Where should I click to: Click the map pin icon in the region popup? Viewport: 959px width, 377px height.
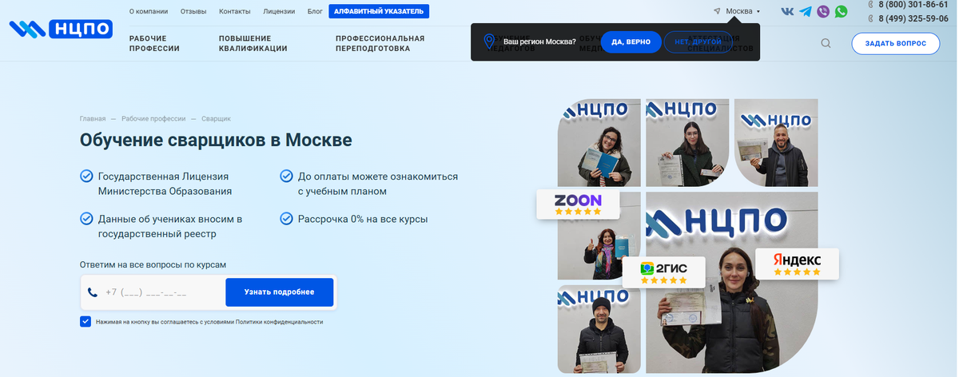pyautogui.click(x=489, y=42)
